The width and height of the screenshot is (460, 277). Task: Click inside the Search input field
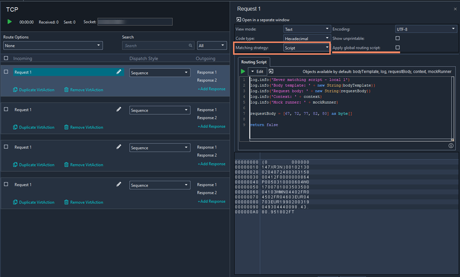(x=151, y=45)
